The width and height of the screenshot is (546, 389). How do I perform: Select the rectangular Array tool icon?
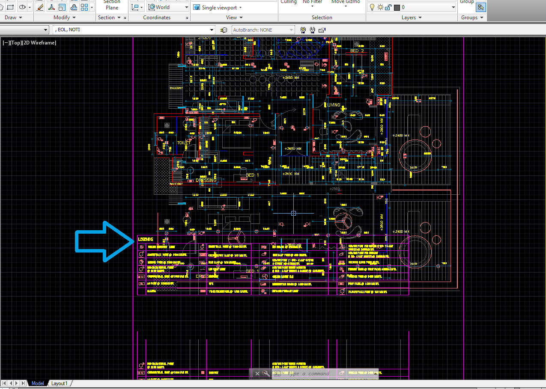[84, 7]
